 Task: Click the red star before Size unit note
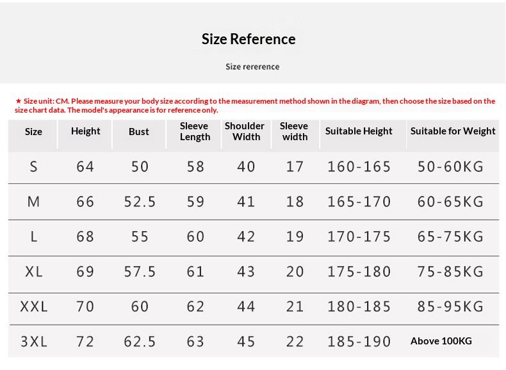(x=18, y=101)
